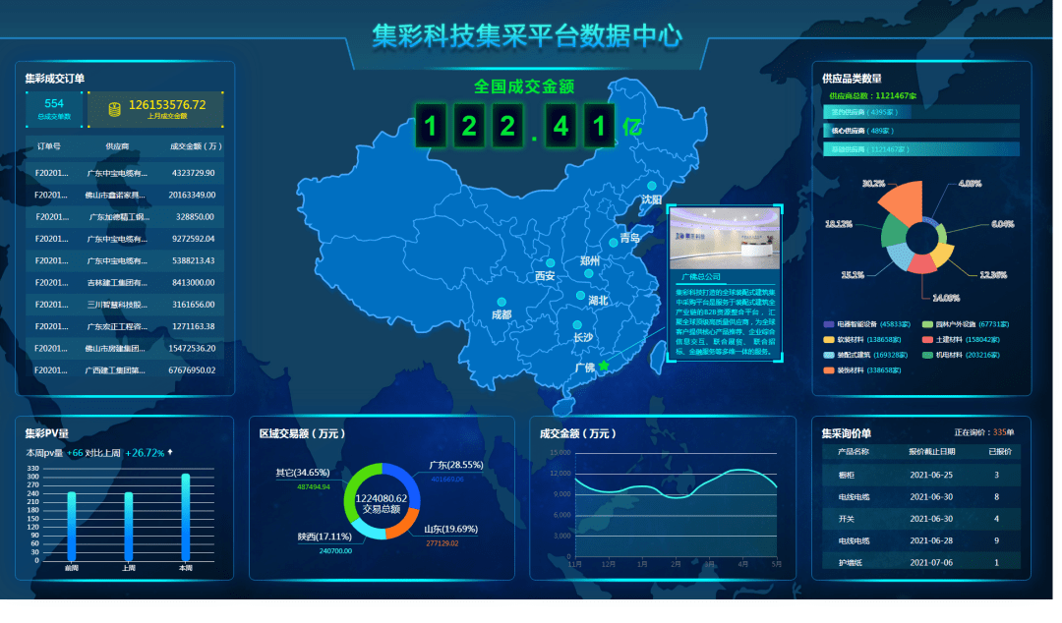Click the 成都 location dot on map
Image resolution: width=1062 pixels, height=623 pixels.
(x=501, y=302)
